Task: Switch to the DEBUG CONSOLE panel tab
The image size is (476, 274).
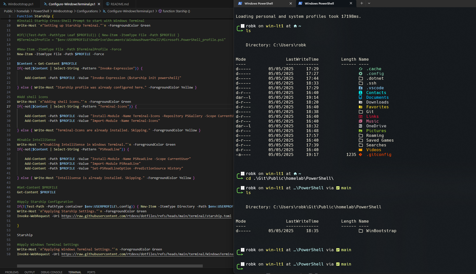Action: click(51, 272)
